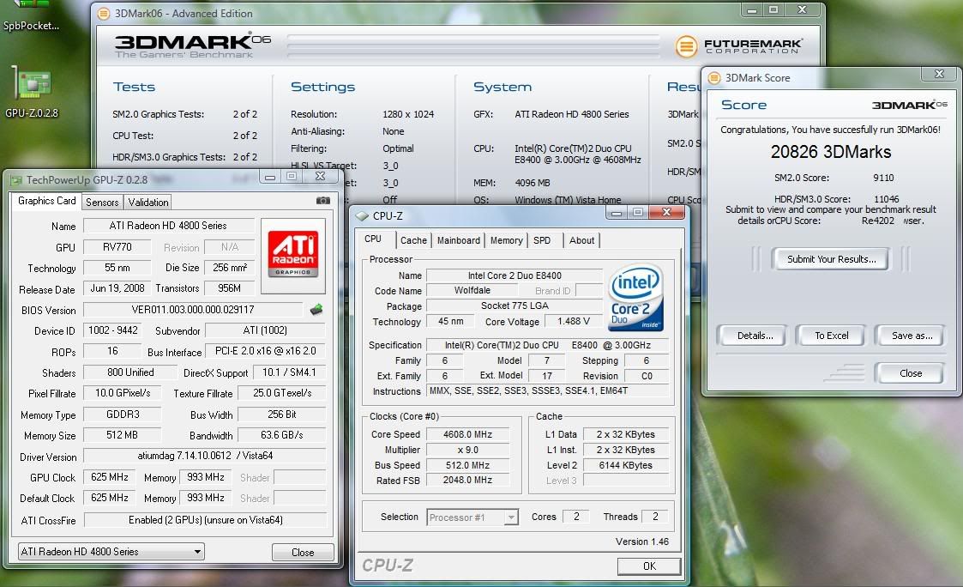Click the CPU-Z title bar icon
The width and height of the screenshot is (963, 587).
pyautogui.click(x=363, y=215)
